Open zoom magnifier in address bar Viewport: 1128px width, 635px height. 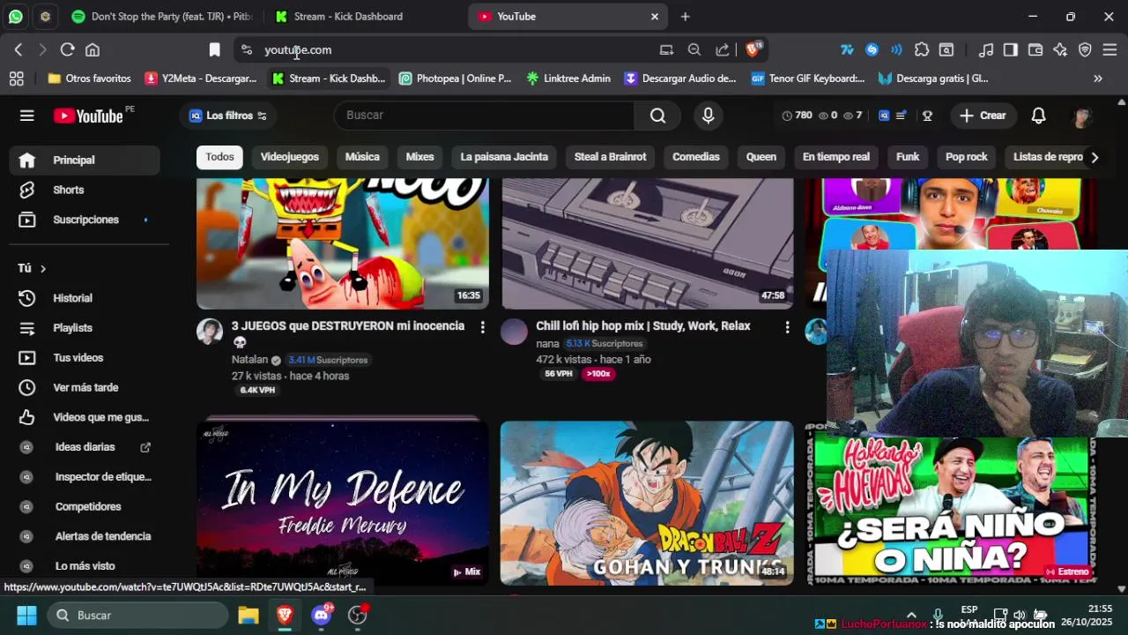(694, 50)
